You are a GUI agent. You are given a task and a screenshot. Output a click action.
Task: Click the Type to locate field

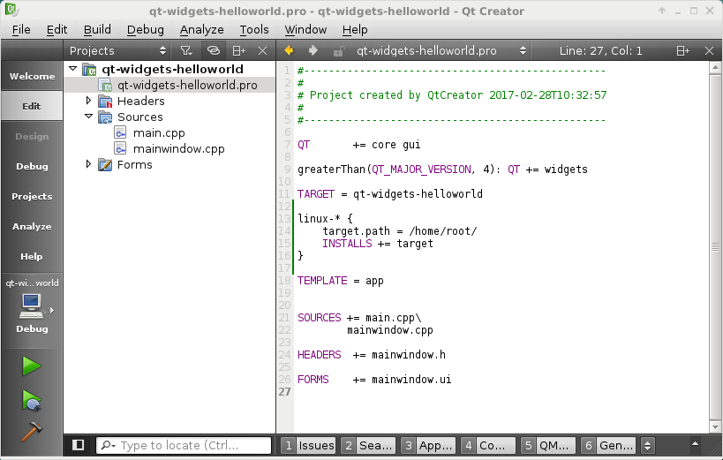[x=184, y=445]
